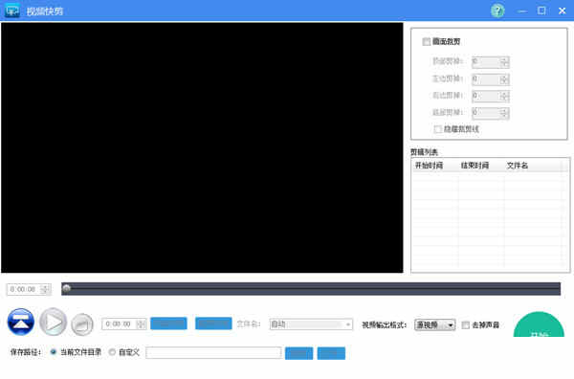This screenshot has width=574, height=379.
Task: Click the black video preview area
Action: [202, 147]
